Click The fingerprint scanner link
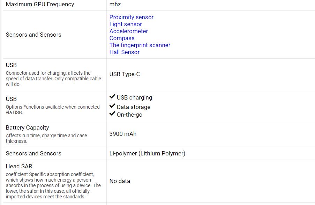Screen dimensions: 315x205 tap(140, 45)
